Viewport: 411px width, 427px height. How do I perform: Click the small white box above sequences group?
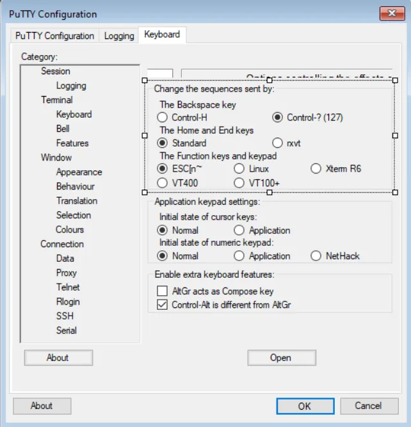coord(160,73)
